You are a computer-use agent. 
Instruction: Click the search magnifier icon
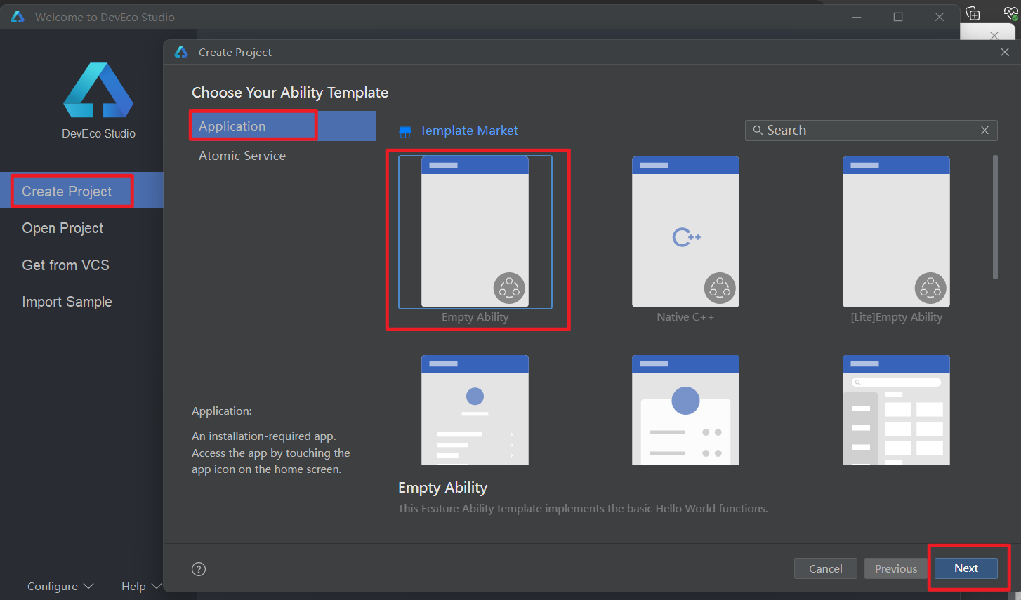tap(758, 131)
